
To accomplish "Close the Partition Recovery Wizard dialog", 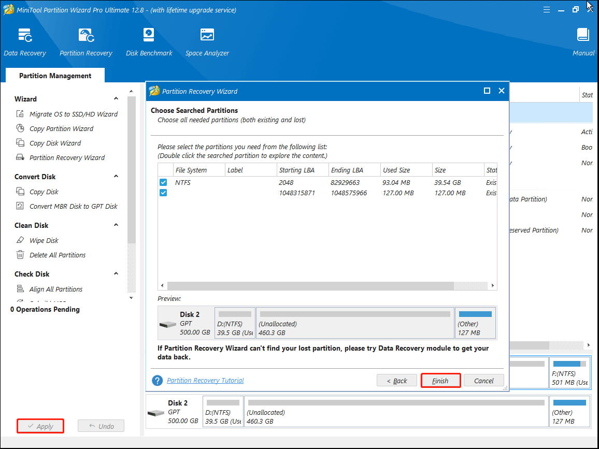I will [x=501, y=91].
